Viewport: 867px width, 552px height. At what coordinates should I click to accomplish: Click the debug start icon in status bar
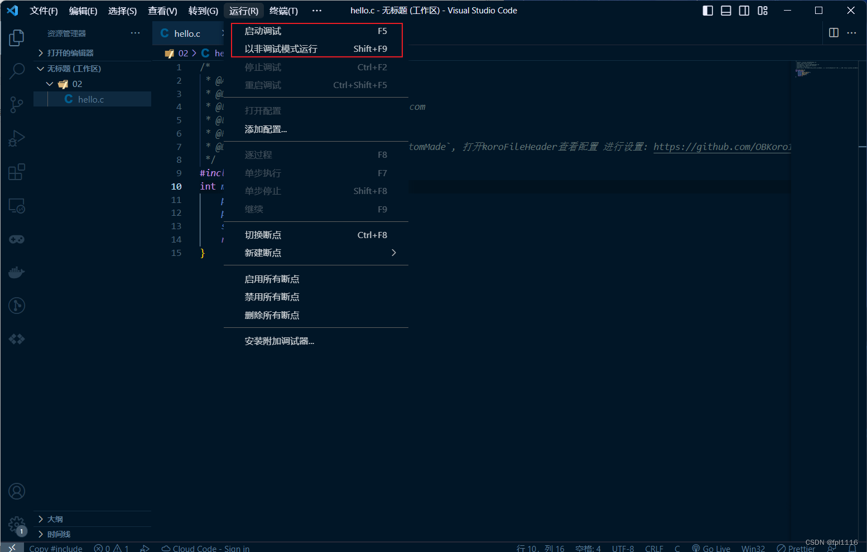click(x=144, y=548)
